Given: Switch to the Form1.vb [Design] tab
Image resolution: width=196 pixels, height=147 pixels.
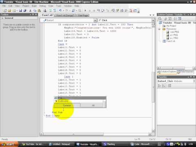Looking at the screenshot, I should tap(65, 16).
